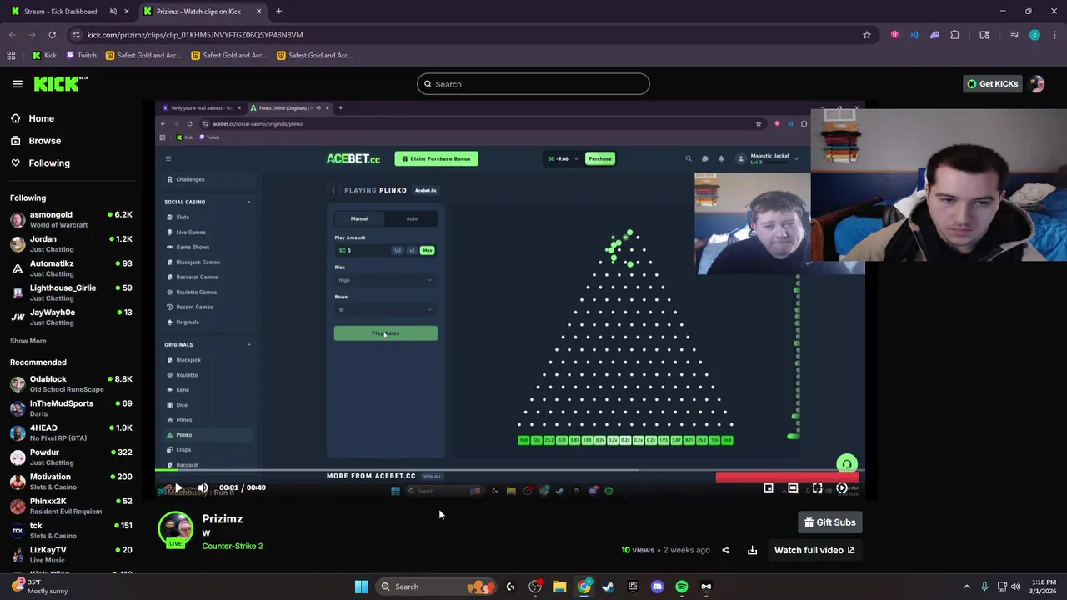Open asmongold's channel in Following

pyautogui.click(x=70, y=220)
